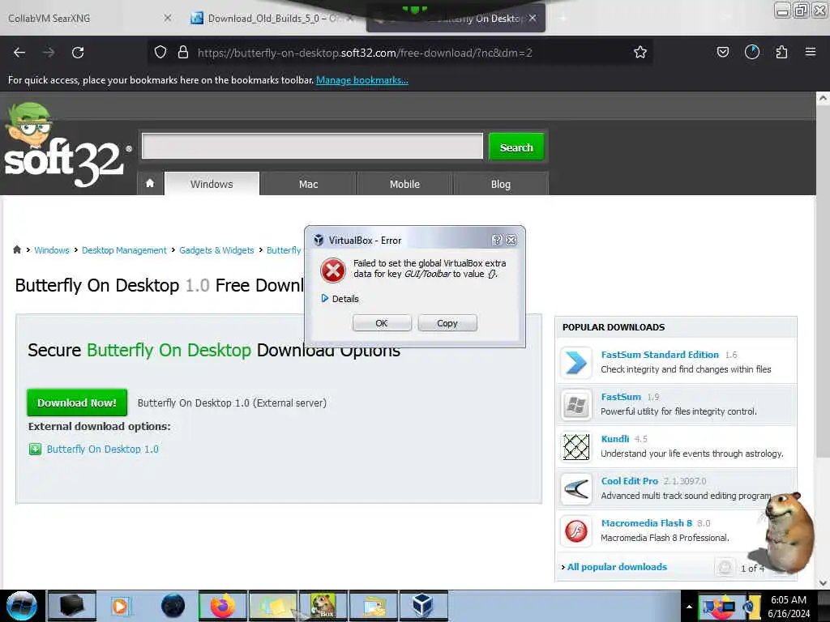Open the hamster Box taskbar icon
Screen dimensions: 830x622
(x=323, y=606)
